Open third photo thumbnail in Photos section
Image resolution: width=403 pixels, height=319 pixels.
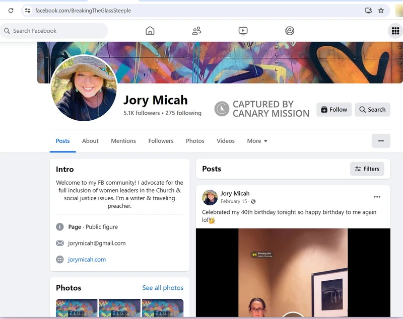(x=163, y=308)
